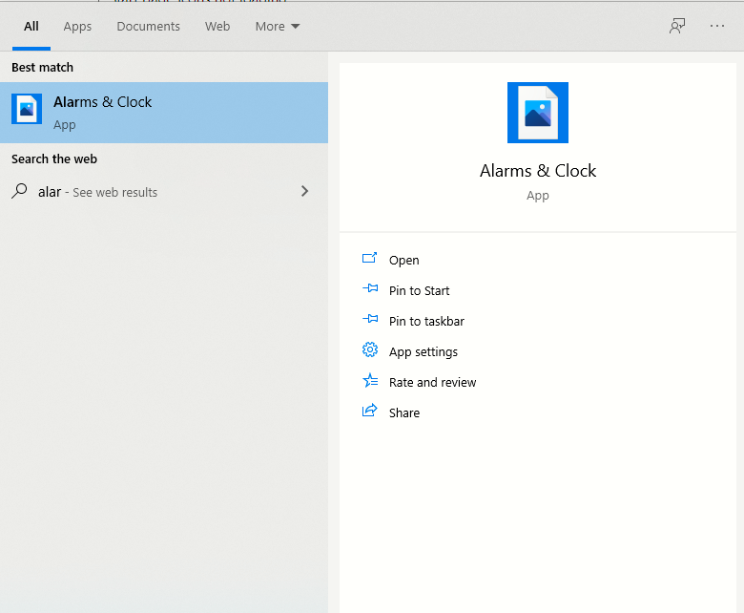Select the All search tab

31,27
